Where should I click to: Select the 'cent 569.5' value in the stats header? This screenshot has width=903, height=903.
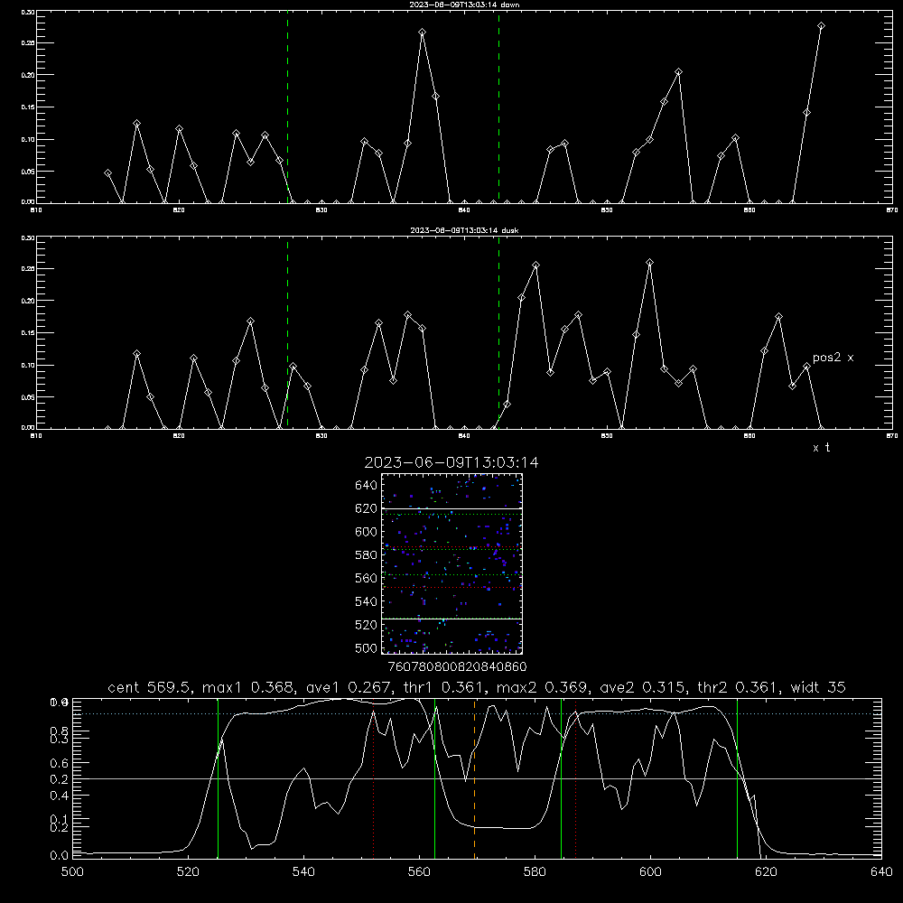[x=147, y=687]
